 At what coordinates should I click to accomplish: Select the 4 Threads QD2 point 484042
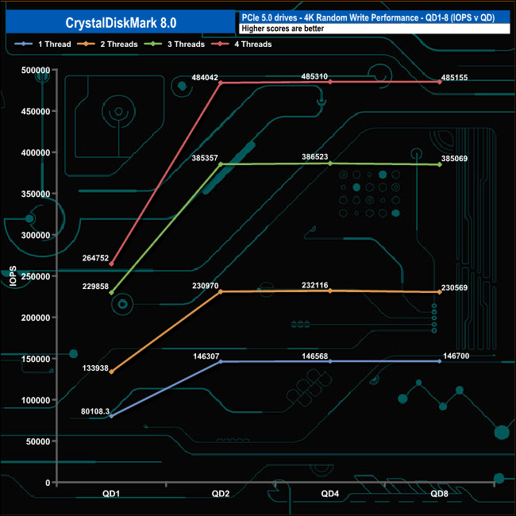221,83
